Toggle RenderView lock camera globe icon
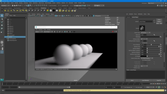 pyautogui.click(x=57, y=32)
